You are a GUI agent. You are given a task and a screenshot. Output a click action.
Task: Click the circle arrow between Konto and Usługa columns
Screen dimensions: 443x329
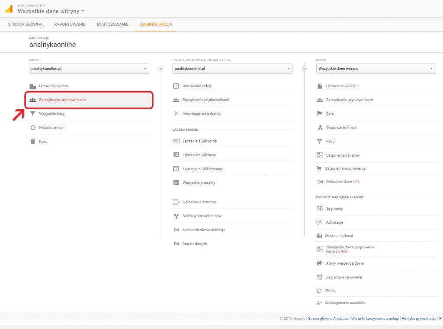tap(161, 69)
